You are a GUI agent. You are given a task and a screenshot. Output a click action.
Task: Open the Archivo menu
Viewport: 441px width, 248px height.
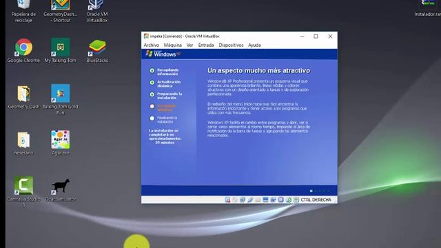pyautogui.click(x=152, y=45)
